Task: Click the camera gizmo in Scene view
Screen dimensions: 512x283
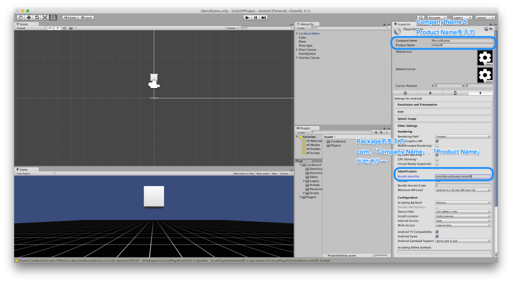Action: pyautogui.click(x=154, y=85)
